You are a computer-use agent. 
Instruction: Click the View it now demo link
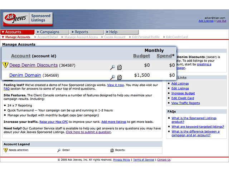pyautogui.click(x=116, y=85)
